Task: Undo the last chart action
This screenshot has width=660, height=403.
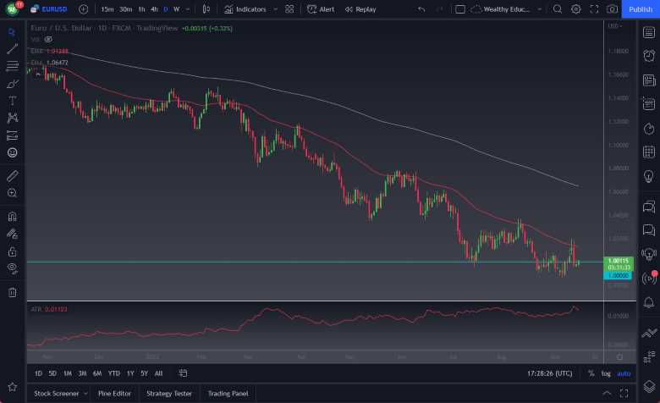Action: pyautogui.click(x=421, y=9)
